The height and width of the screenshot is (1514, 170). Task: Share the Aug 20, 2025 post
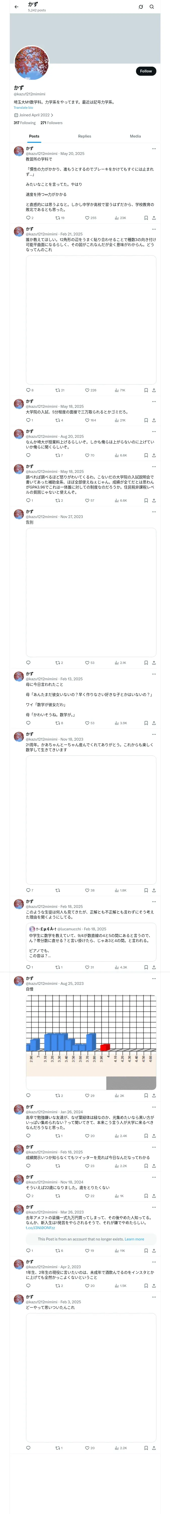pyautogui.click(x=154, y=455)
